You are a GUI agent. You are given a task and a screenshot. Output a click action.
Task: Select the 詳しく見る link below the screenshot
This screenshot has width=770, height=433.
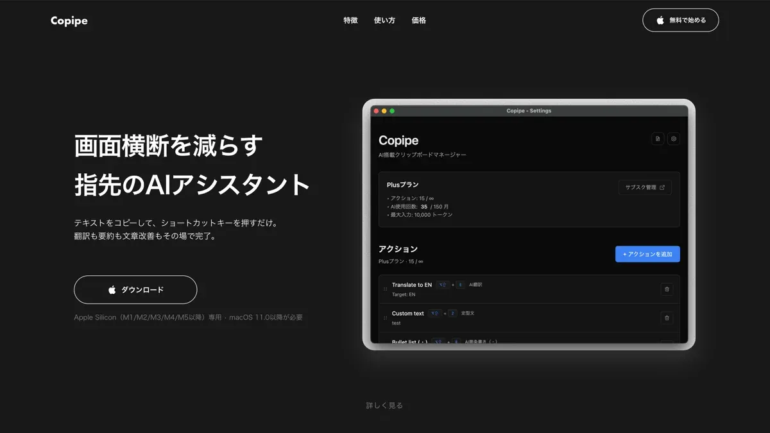click(384, 405)
